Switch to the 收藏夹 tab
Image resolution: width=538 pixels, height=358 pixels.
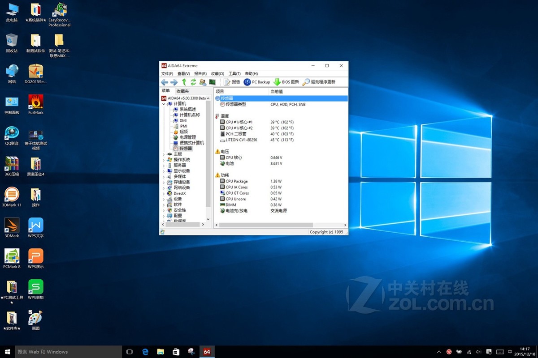[x=182, y=91]
